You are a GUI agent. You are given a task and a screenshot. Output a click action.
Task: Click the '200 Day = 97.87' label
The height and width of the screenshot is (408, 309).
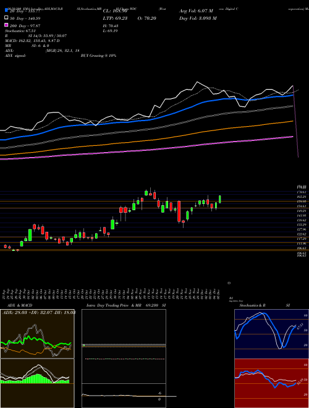[25, 26]
